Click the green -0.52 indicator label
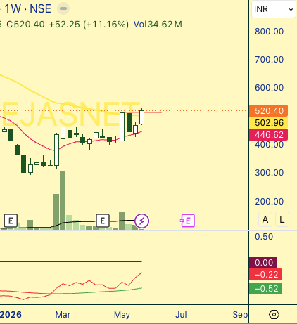 [x=265, y=289]
